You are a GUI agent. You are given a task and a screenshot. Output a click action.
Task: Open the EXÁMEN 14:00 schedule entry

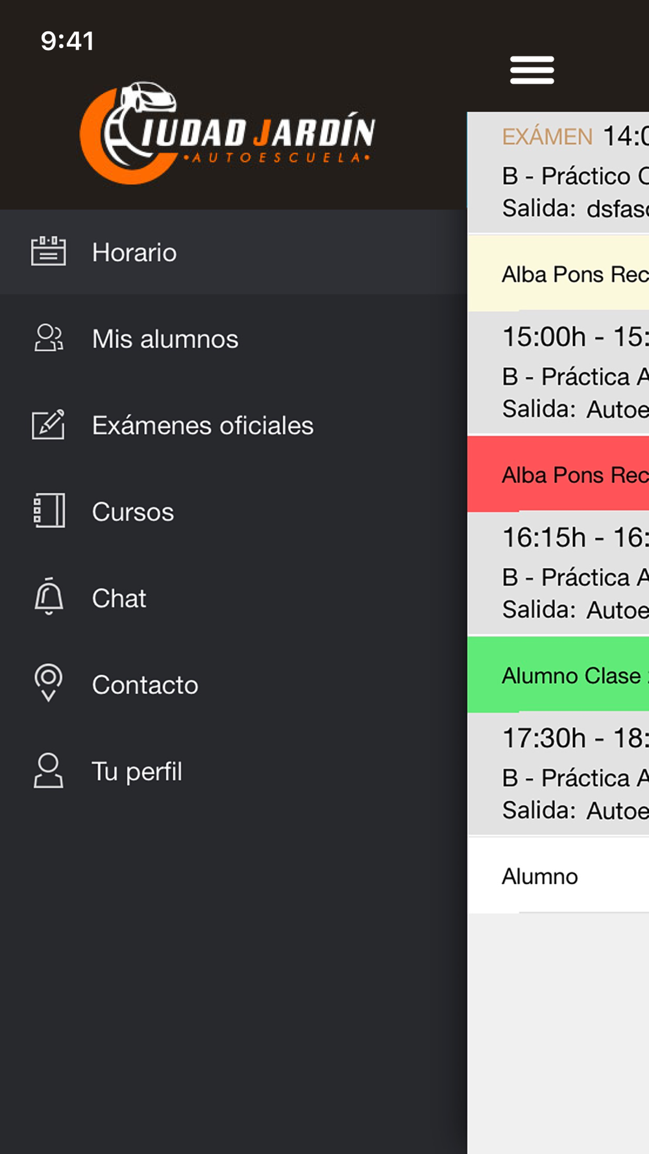pos(558,173)
